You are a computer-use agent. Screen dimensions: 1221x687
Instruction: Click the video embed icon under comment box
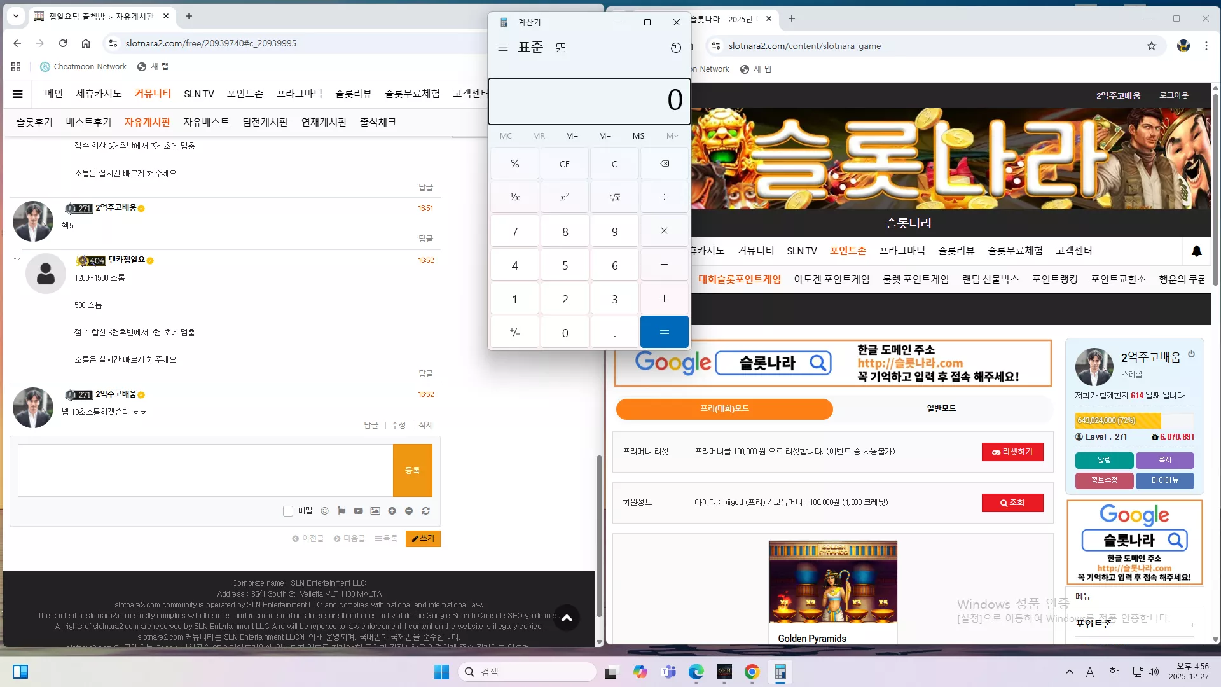coord(359,511)
